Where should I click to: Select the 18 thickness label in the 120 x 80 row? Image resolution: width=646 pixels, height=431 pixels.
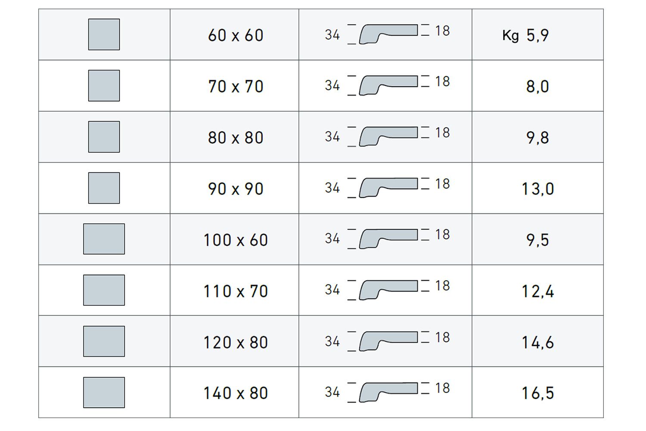[442, 337]
